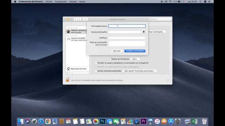Open the Visualización menu
The height and width of the screenshot is (126, 225).
pyautogui.click(x=61, y=1)
